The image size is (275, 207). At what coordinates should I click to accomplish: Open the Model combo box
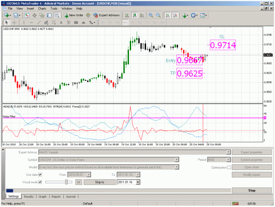(x=109, y=167)
